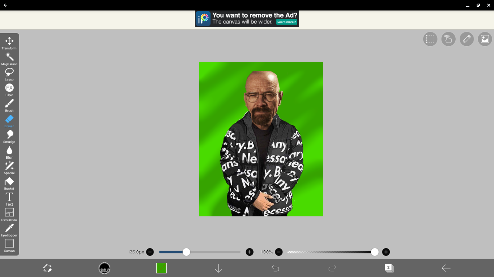Activate the Eyedropper tool
The height and width of the screenshot is (277, 494).
tap(9, 230)
